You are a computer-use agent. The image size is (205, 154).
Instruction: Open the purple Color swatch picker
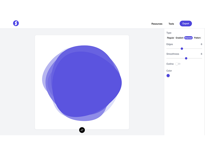pyautogui.click(x=168, y=75)
